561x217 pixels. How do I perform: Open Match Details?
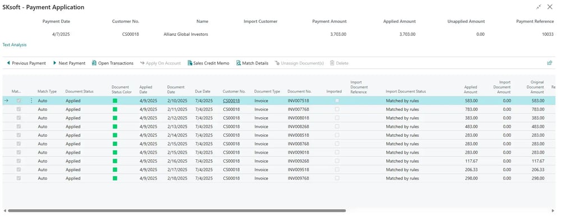click(252, 63)
